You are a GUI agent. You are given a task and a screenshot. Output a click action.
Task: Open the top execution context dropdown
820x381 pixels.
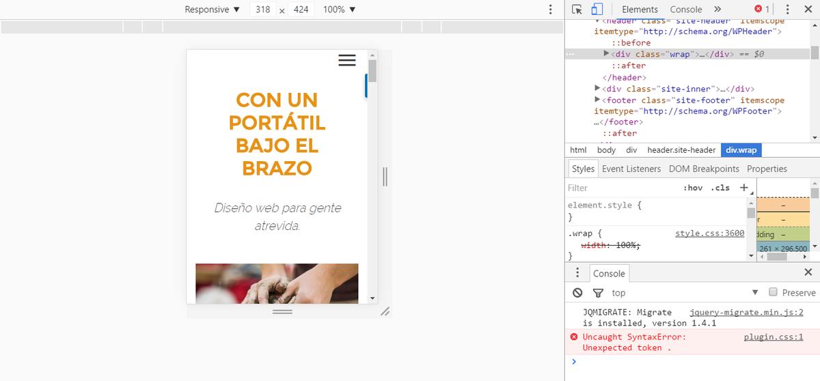(x=684, y=292)
